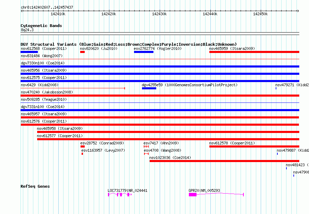Click the nsv1023036 (Coe2014) text label
The image size is (309, 214).
click(170, 158)
